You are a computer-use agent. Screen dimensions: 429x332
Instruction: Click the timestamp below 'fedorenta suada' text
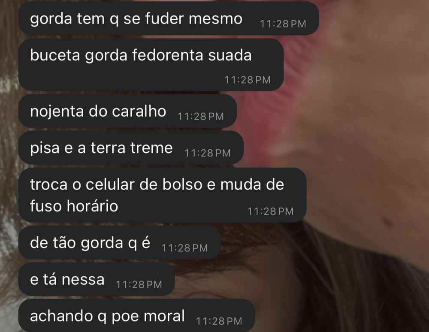[248, 80]
